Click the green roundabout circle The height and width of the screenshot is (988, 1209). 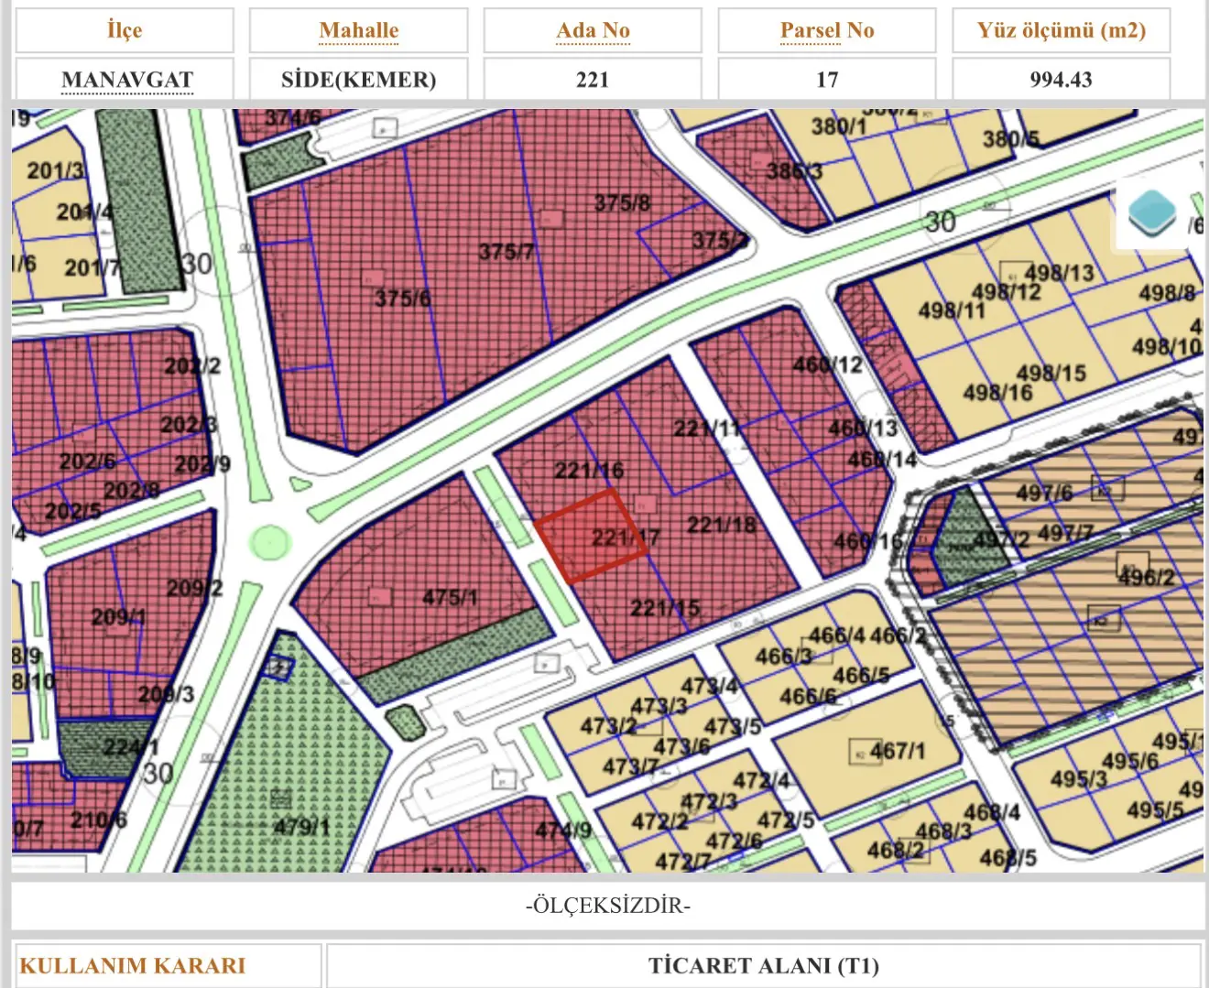click(x=269, y=542)
